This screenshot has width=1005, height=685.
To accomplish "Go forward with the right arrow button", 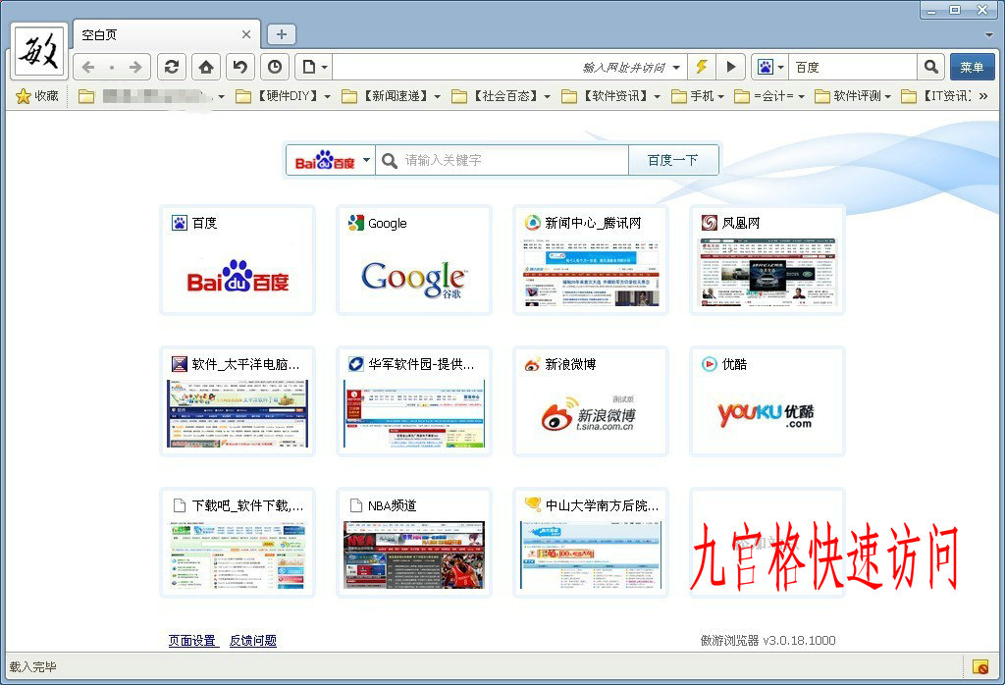I will tap(135, 68).
